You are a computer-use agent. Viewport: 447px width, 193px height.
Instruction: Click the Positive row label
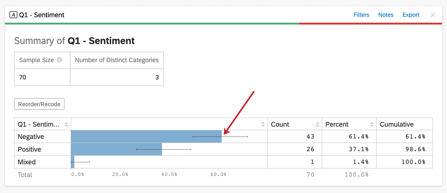click(29, 149)
